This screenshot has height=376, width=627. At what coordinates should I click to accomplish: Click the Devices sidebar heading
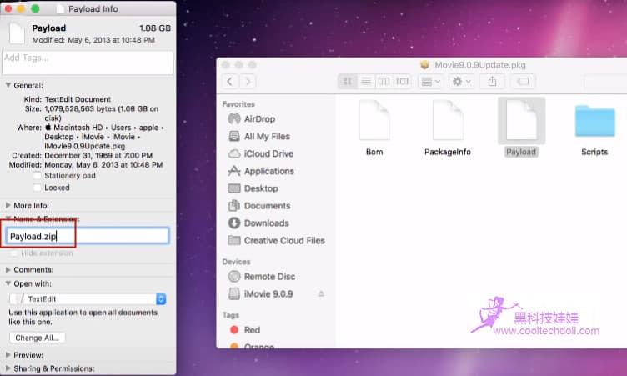[236, 262]
